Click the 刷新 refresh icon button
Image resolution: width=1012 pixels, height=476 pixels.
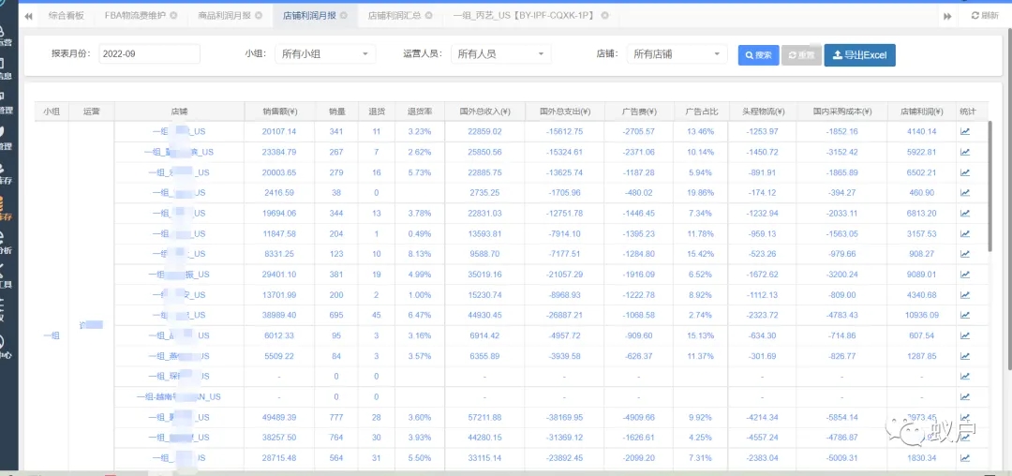point(984,16)
